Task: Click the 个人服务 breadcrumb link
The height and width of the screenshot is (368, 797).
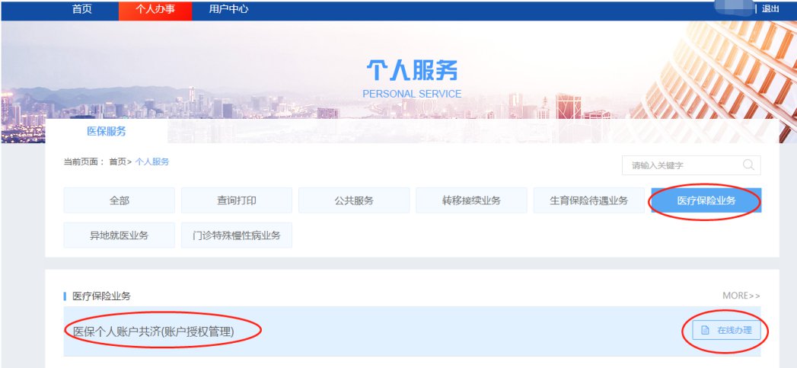Action: pyautogui.click(x=152, y=162)
